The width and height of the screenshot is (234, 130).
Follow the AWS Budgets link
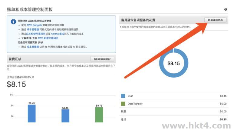[34, 25]
